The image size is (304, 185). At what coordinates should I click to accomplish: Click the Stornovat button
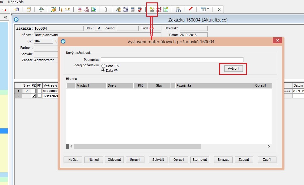tap(200, 160)
